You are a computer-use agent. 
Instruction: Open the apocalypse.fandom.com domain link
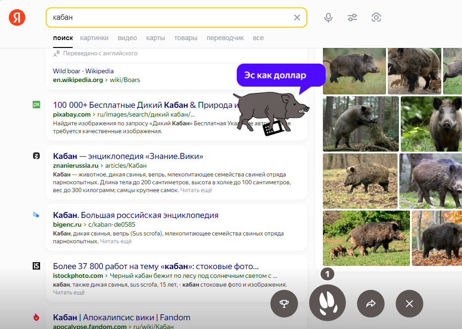pos(89,326)
